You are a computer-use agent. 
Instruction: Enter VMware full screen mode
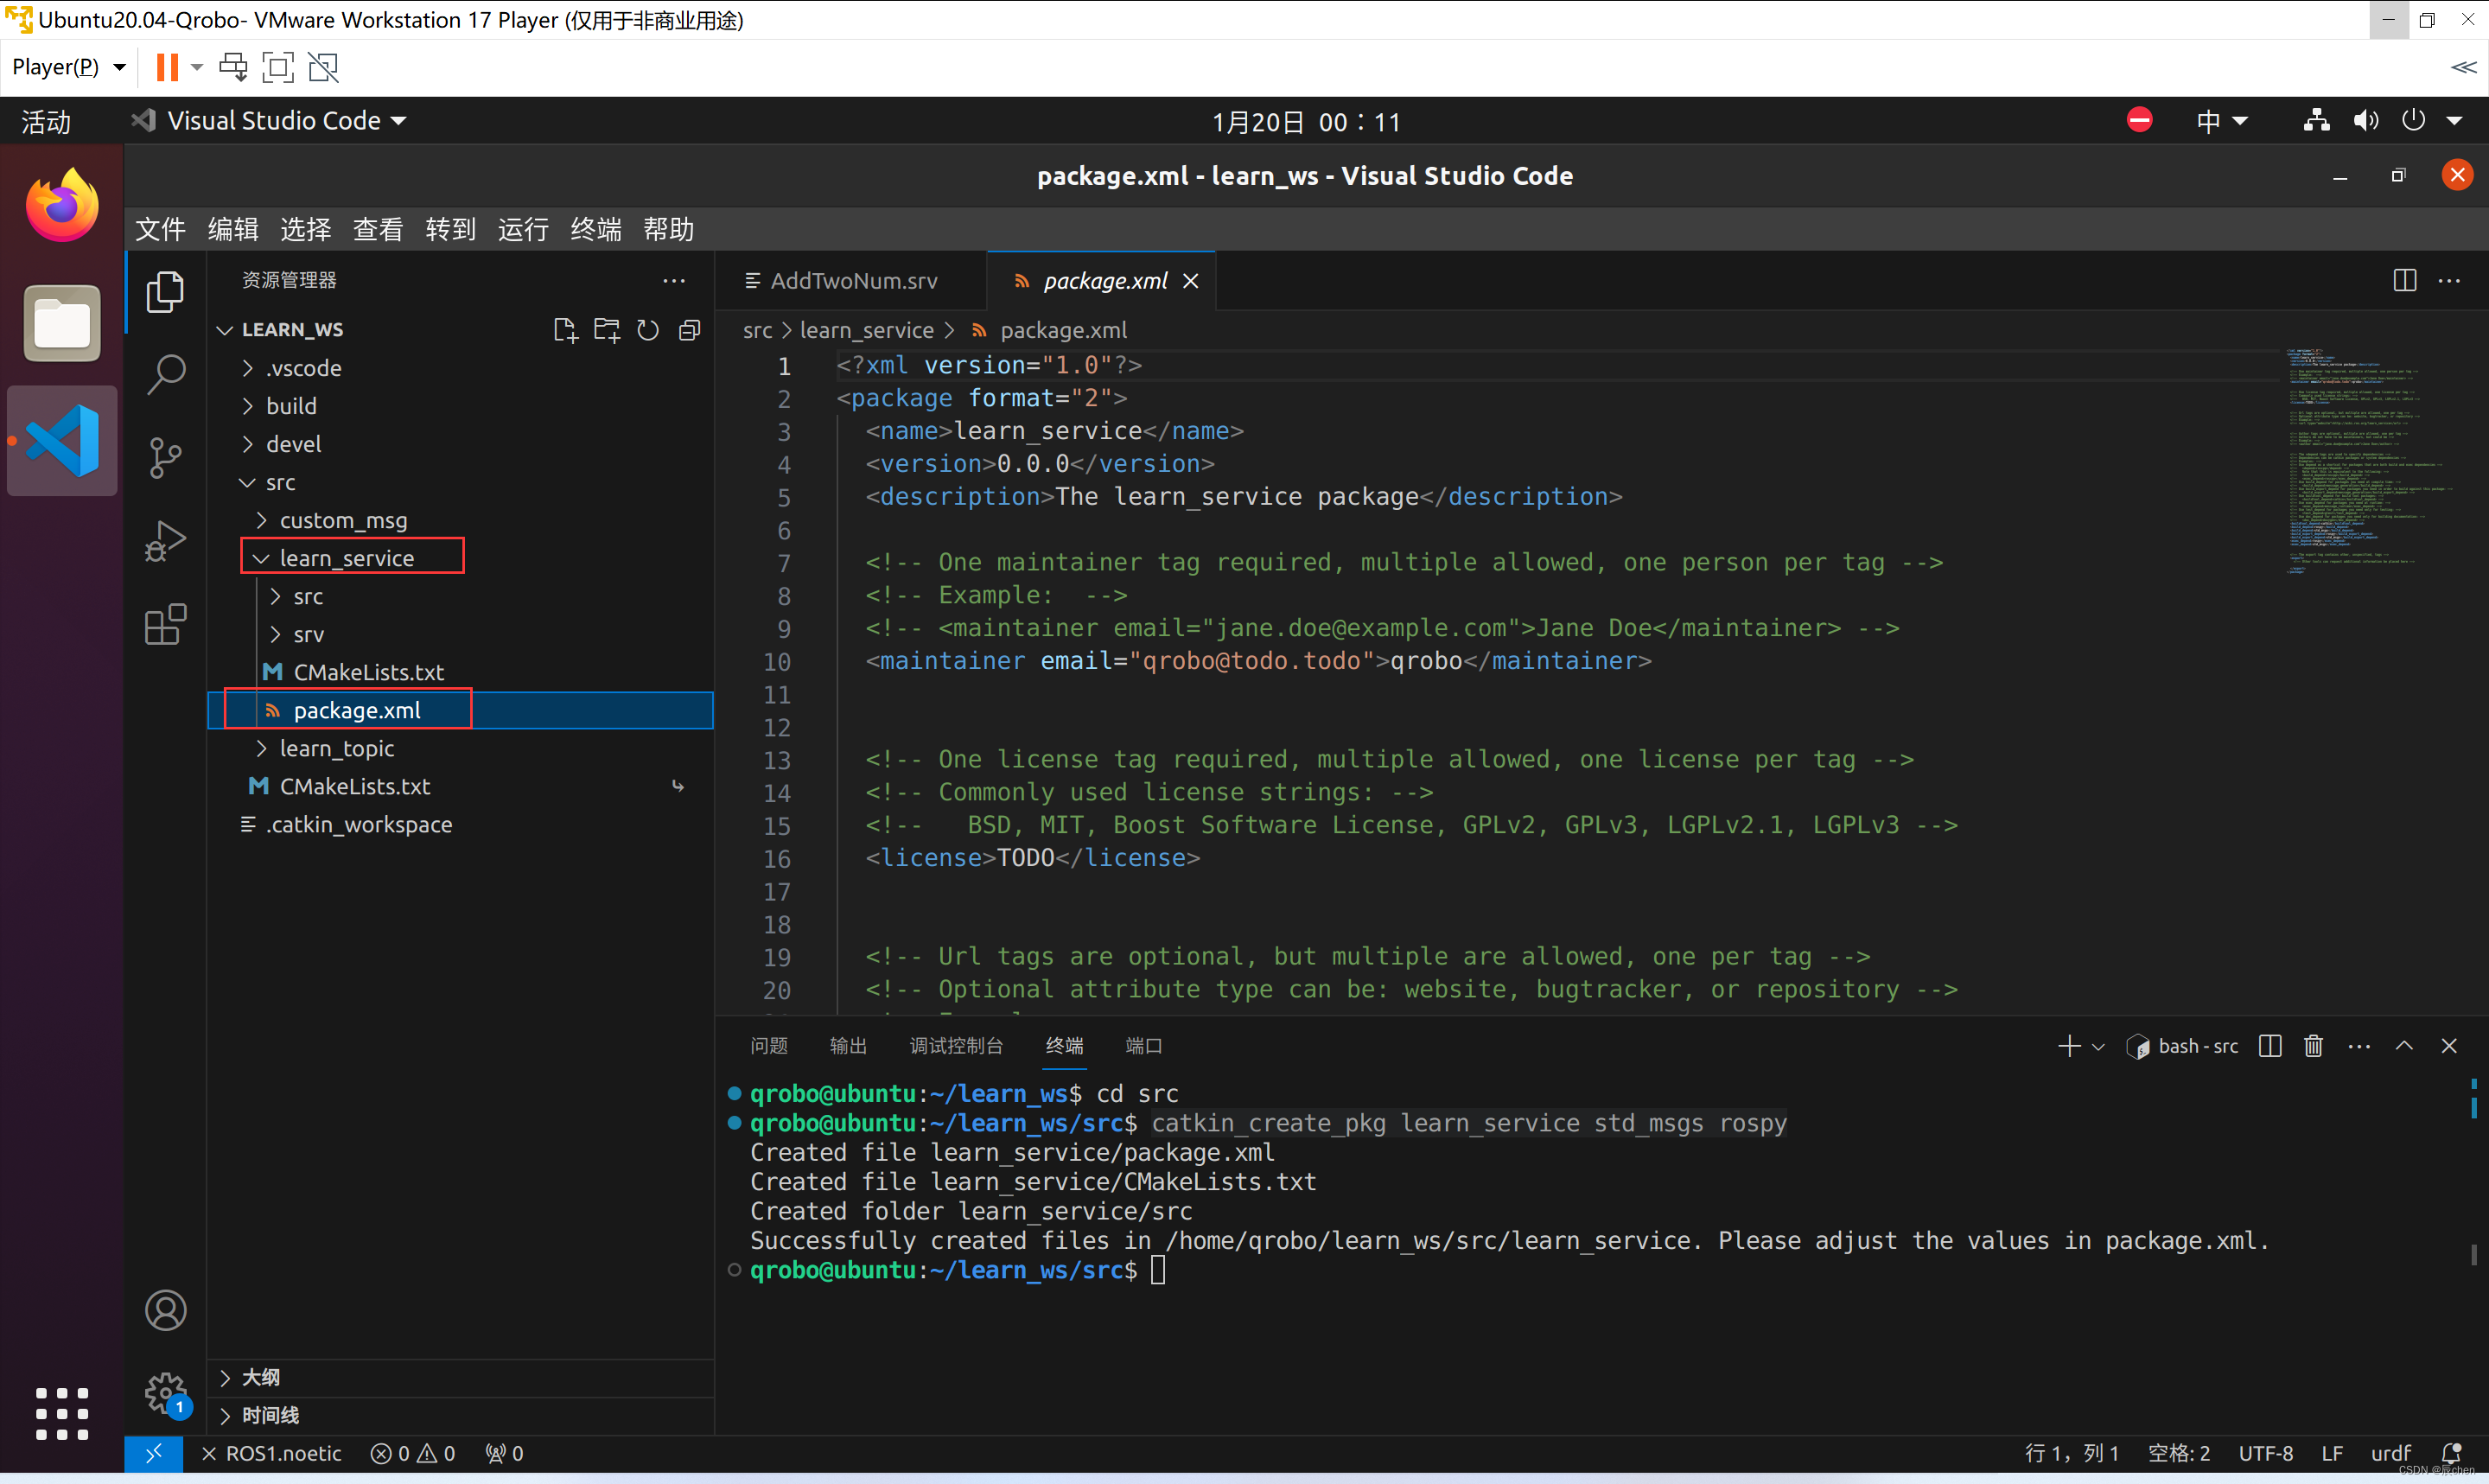coord(278,67)
